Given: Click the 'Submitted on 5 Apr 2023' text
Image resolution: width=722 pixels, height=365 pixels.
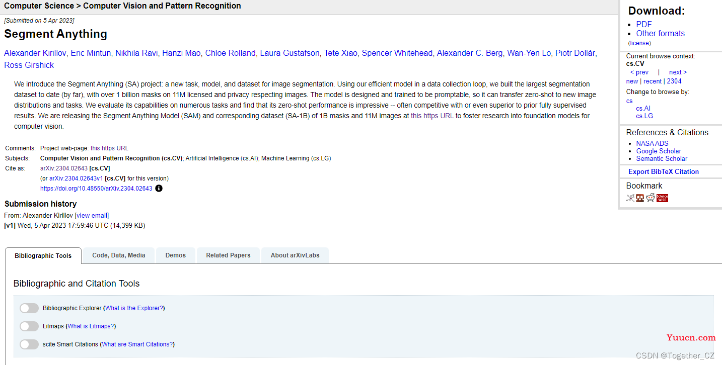Looking at the screenshot, I should [x=39, y=21].
